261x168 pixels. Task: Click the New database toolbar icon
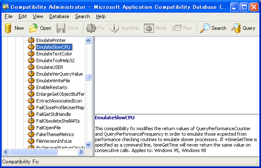[x=8, y=28]
